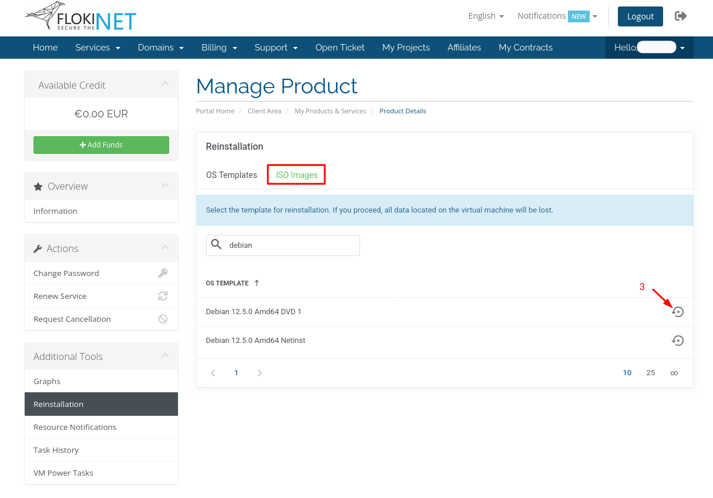Viewport: 713px width, 498px height.
Task: Go to the previous page with the left arrow
Action: pos(213,373)
